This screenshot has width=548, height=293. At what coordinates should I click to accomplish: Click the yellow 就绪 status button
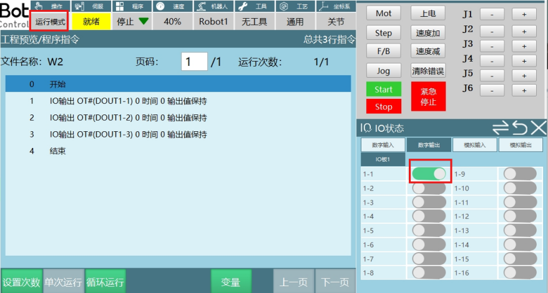click(x=91, y=22)
